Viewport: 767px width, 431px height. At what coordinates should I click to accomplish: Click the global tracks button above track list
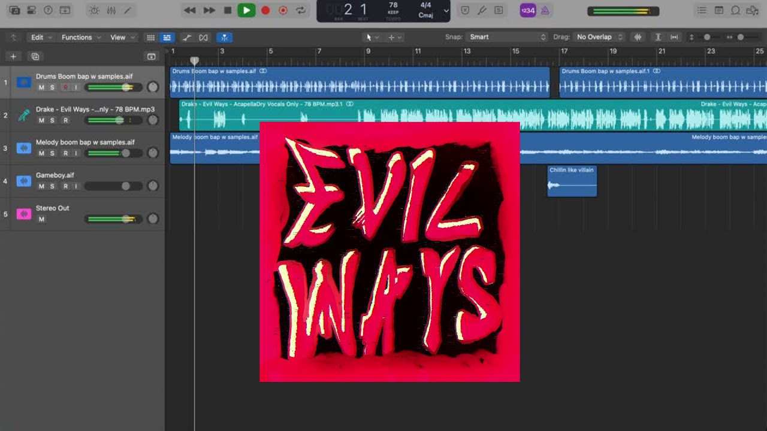(151, 56)
